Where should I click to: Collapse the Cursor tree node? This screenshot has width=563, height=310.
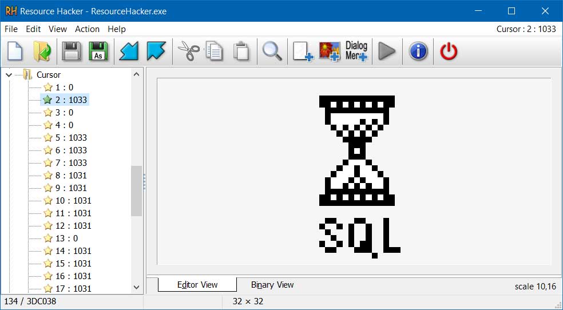pos(9,75)
